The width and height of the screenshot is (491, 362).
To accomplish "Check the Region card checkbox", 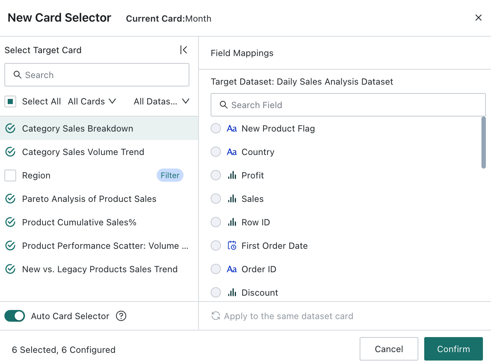I will (10, 176).
